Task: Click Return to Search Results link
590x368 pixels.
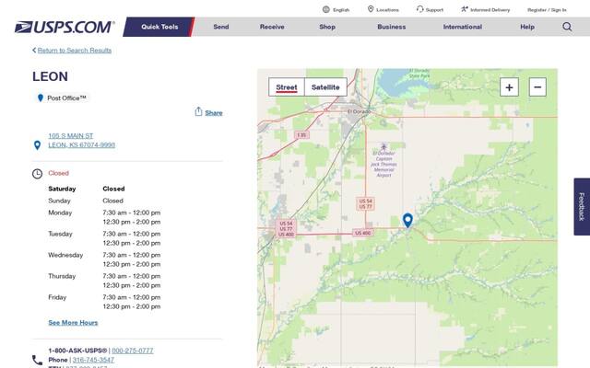Action: [x=75, y=51]
